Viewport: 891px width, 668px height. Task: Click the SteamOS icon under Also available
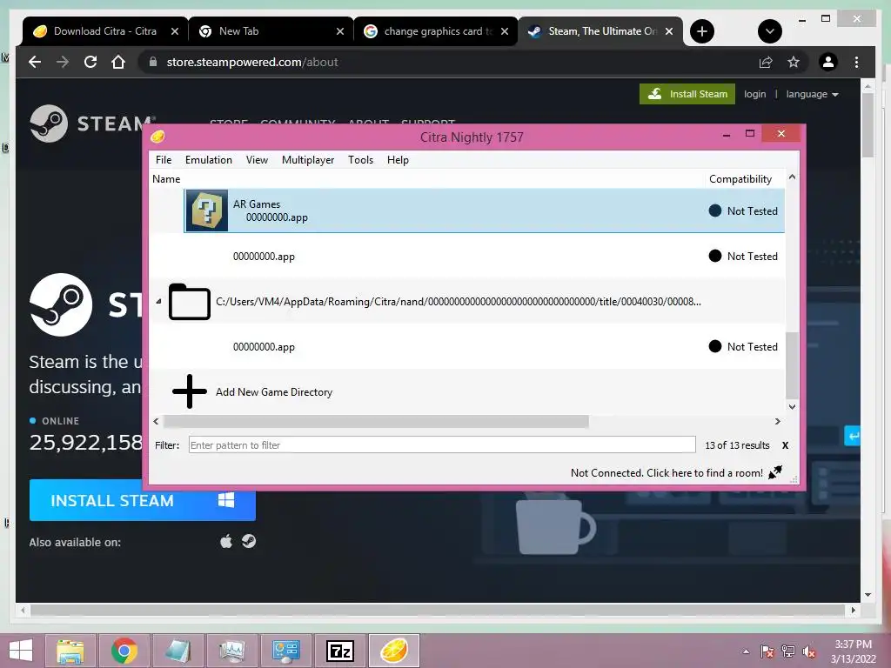coord(249,541)
